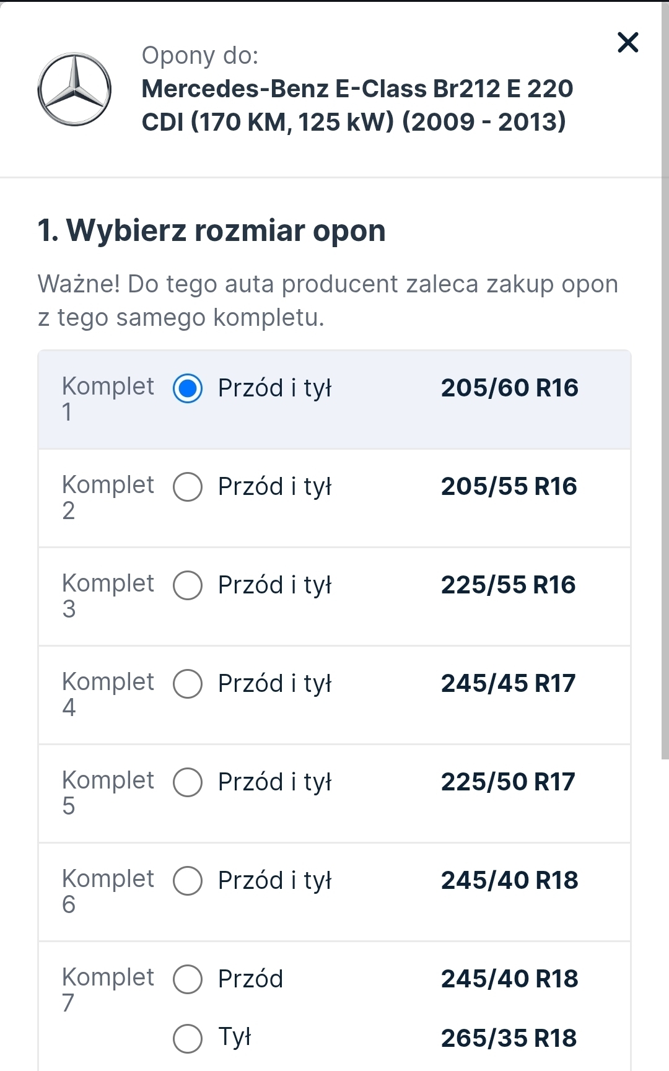Click the vertical scrollbar on right edge

click(x=665, y=372)
